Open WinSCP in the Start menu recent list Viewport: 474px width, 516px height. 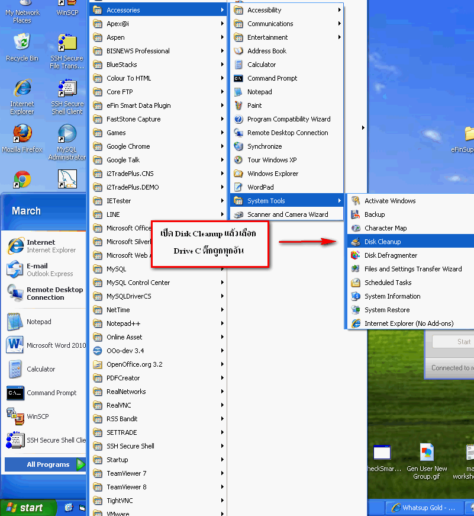click(46, 416)
